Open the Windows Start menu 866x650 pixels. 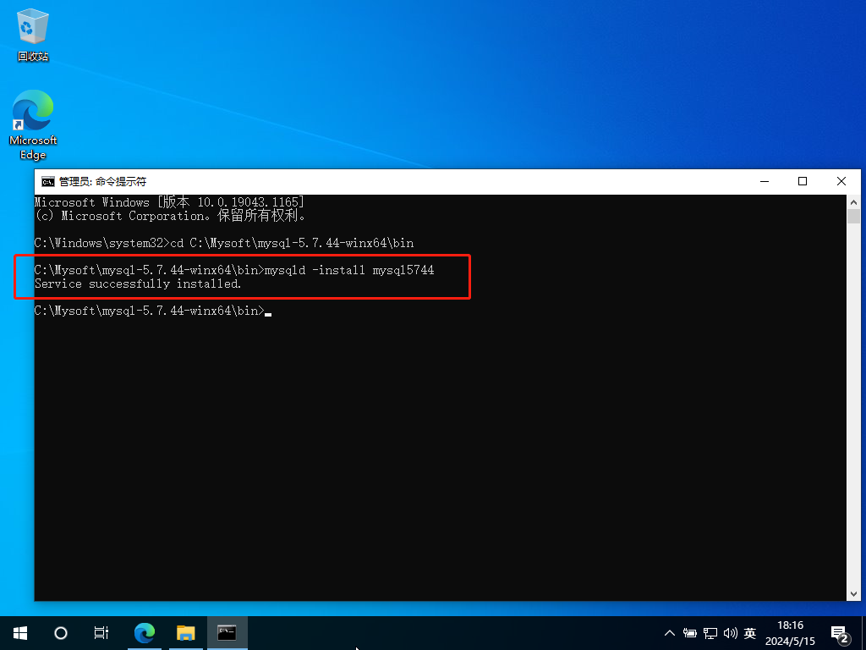[20, 632]
